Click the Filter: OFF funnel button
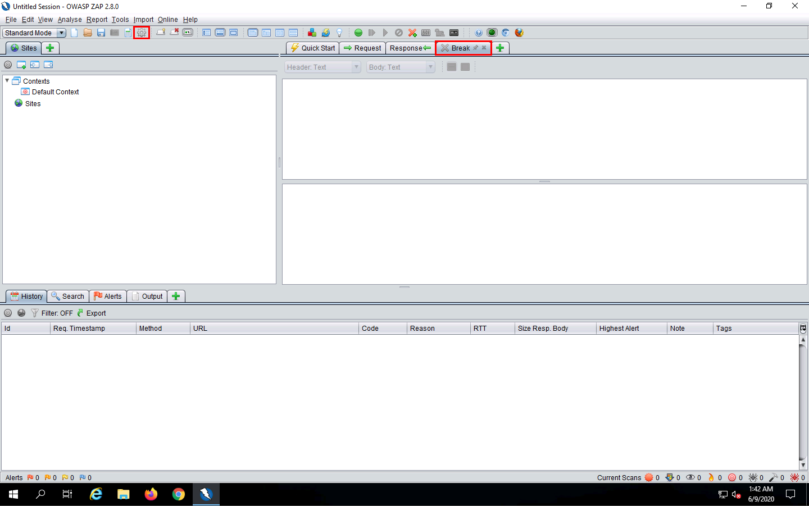The width and height of the screenshot is (809, 506). (52, 313)
